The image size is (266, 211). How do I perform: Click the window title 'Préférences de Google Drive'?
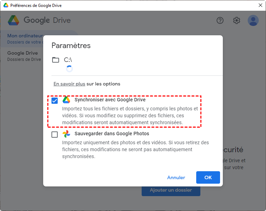point(36,6)
